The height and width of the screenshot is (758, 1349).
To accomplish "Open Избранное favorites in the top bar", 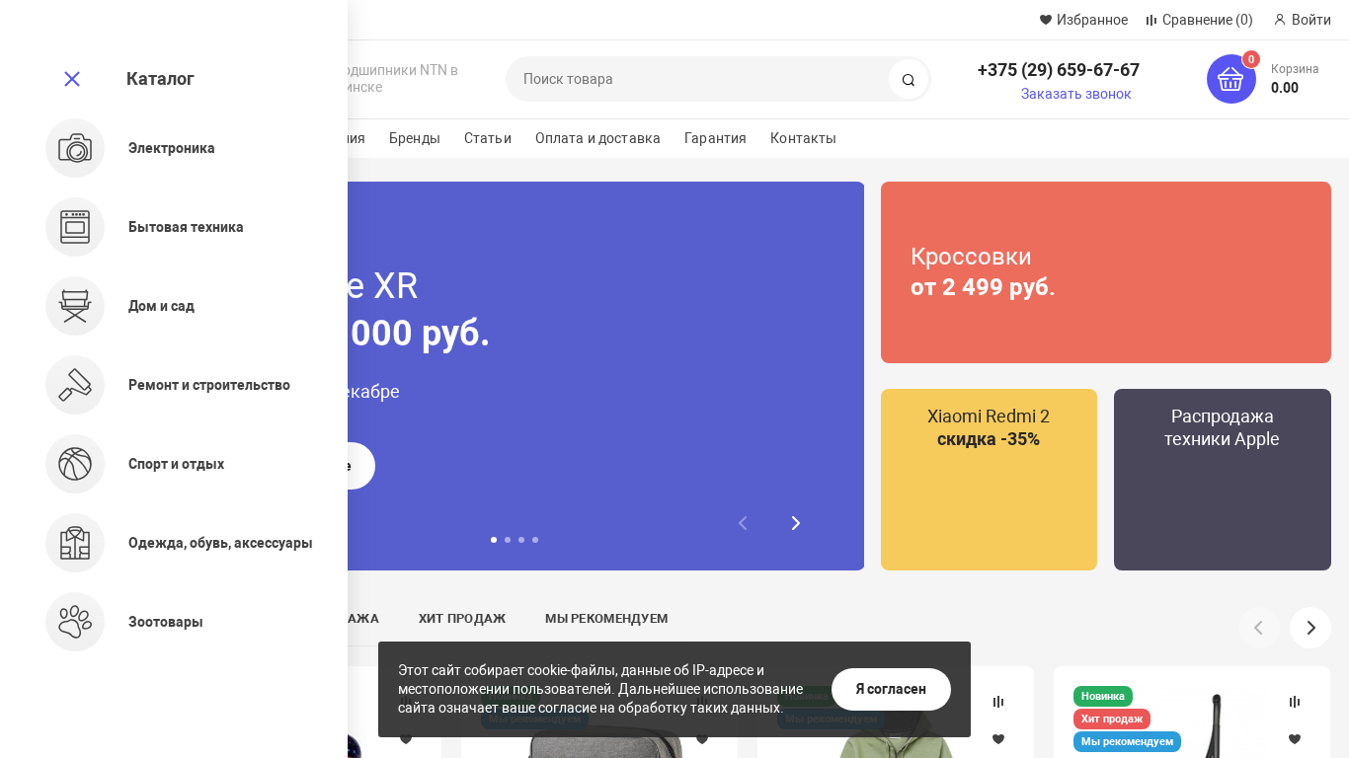I will [1083, 20].
